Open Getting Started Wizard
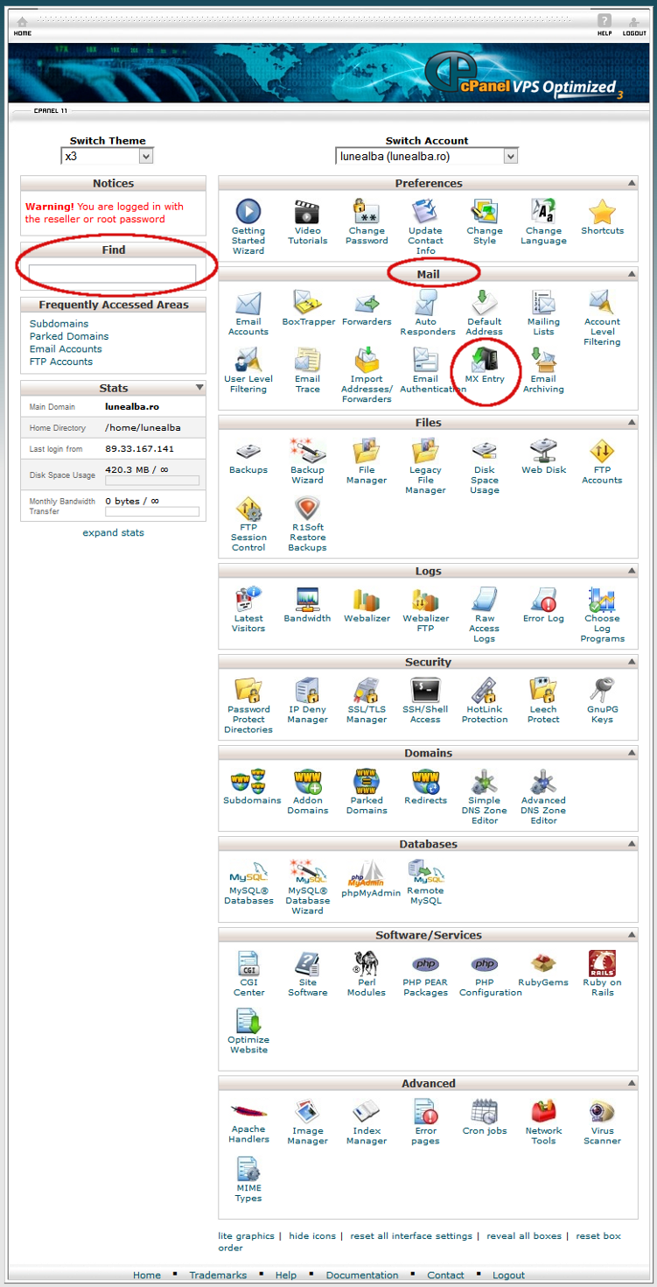This screenshot has height=1287, width=657. click(x=248, y=227)
